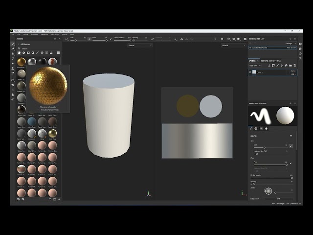Screen dimensions: 313x235
Task: Toggle the symmetry button in top toolbar
Action: click(x=181, y=39)
